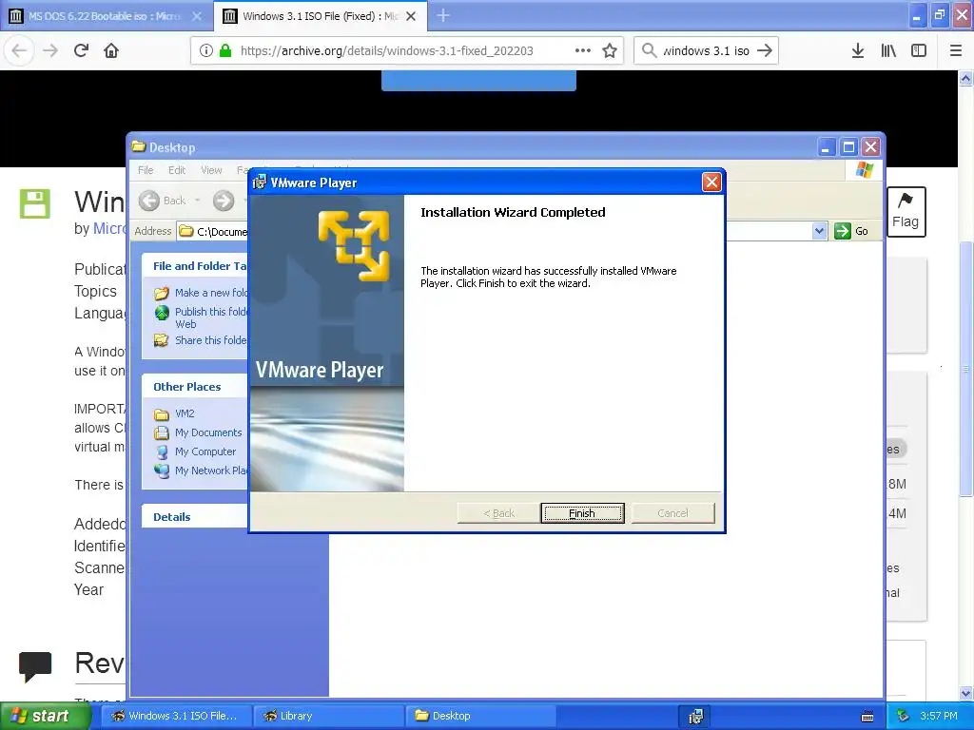The height and width of the screenshot is (730, 974).
Task: Toggle the Firefox sidebar
Action: [x=919, y=51]
